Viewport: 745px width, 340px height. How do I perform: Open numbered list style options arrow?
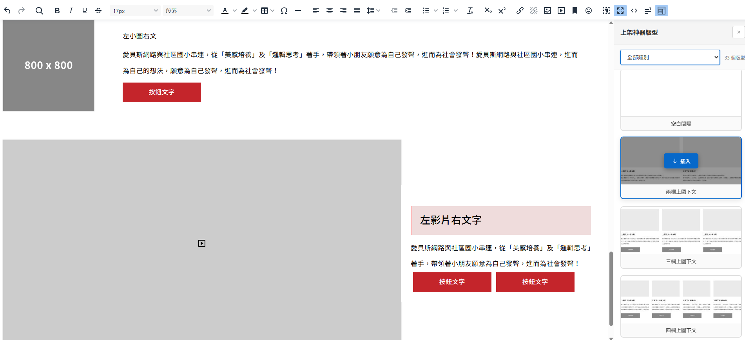[x=456, y=11]
